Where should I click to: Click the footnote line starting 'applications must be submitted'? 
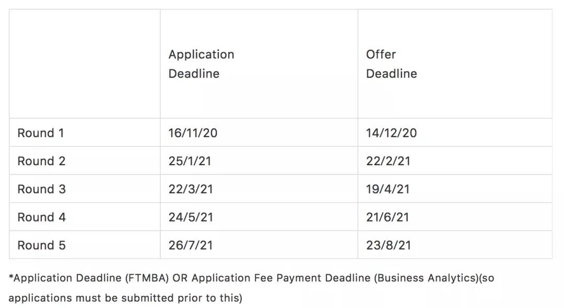125,298
